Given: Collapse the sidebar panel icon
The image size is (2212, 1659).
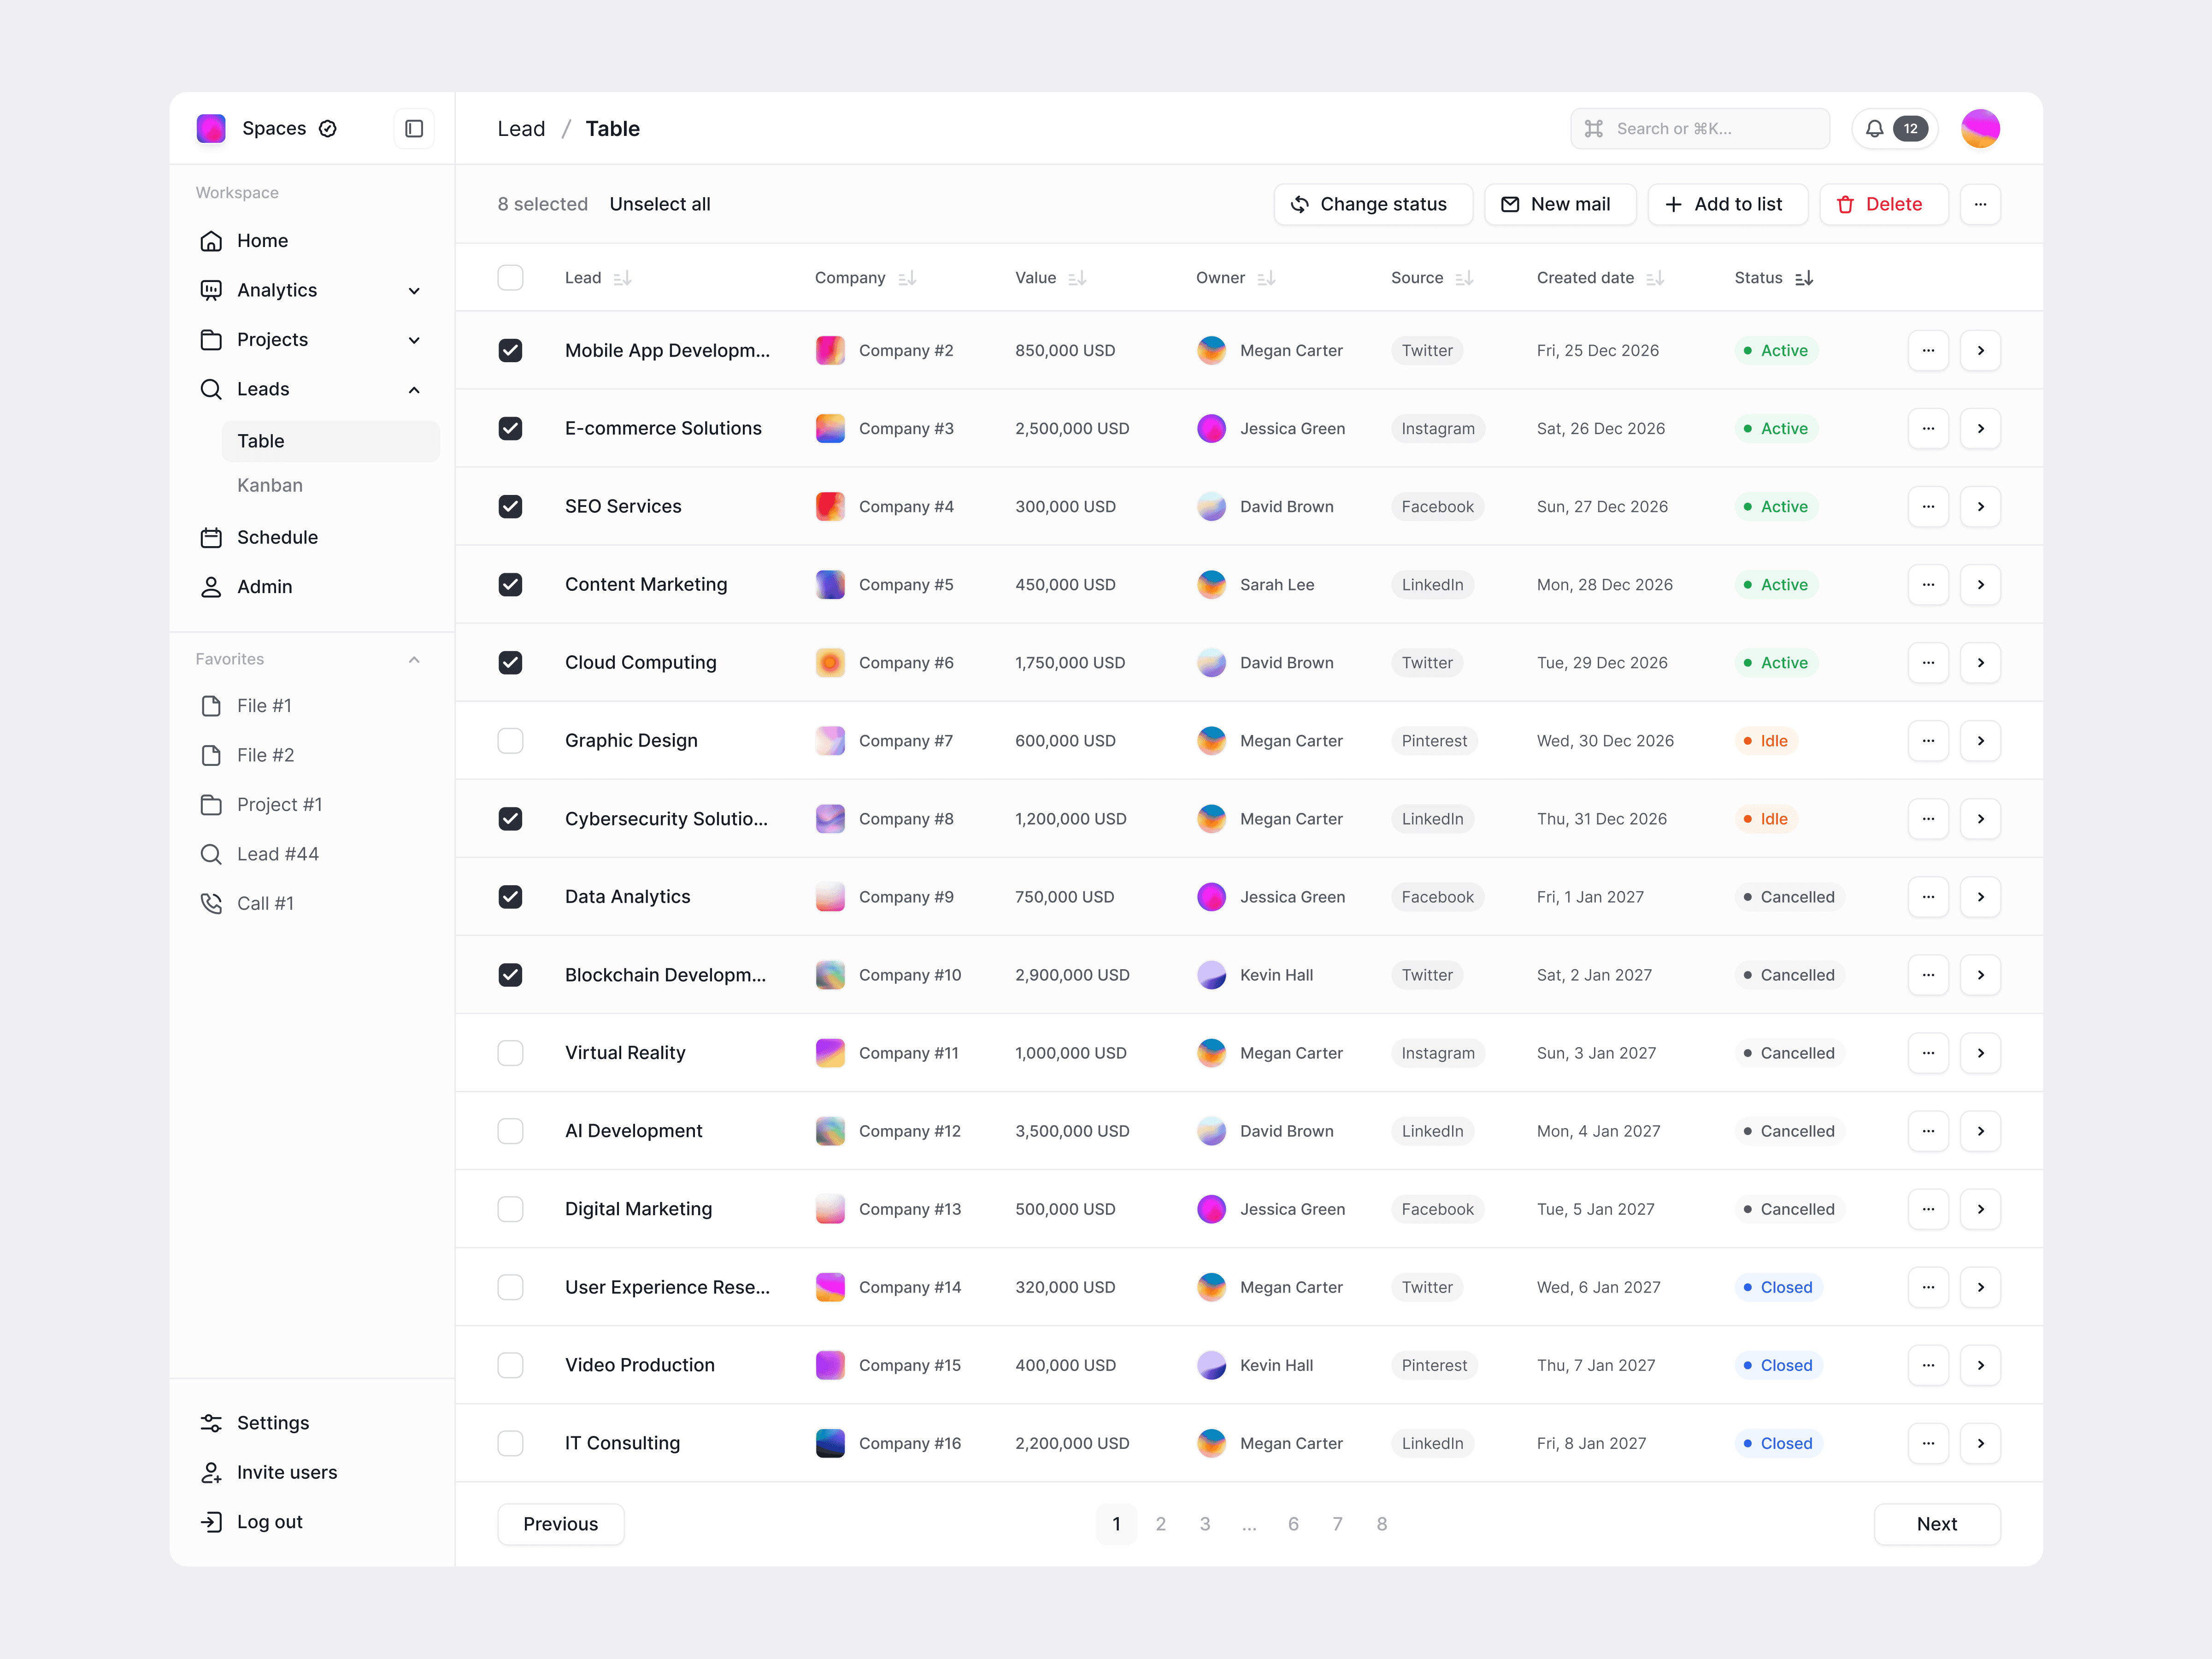Looking at the screenshot, I should pyautogui.click(x=414, y=129).
